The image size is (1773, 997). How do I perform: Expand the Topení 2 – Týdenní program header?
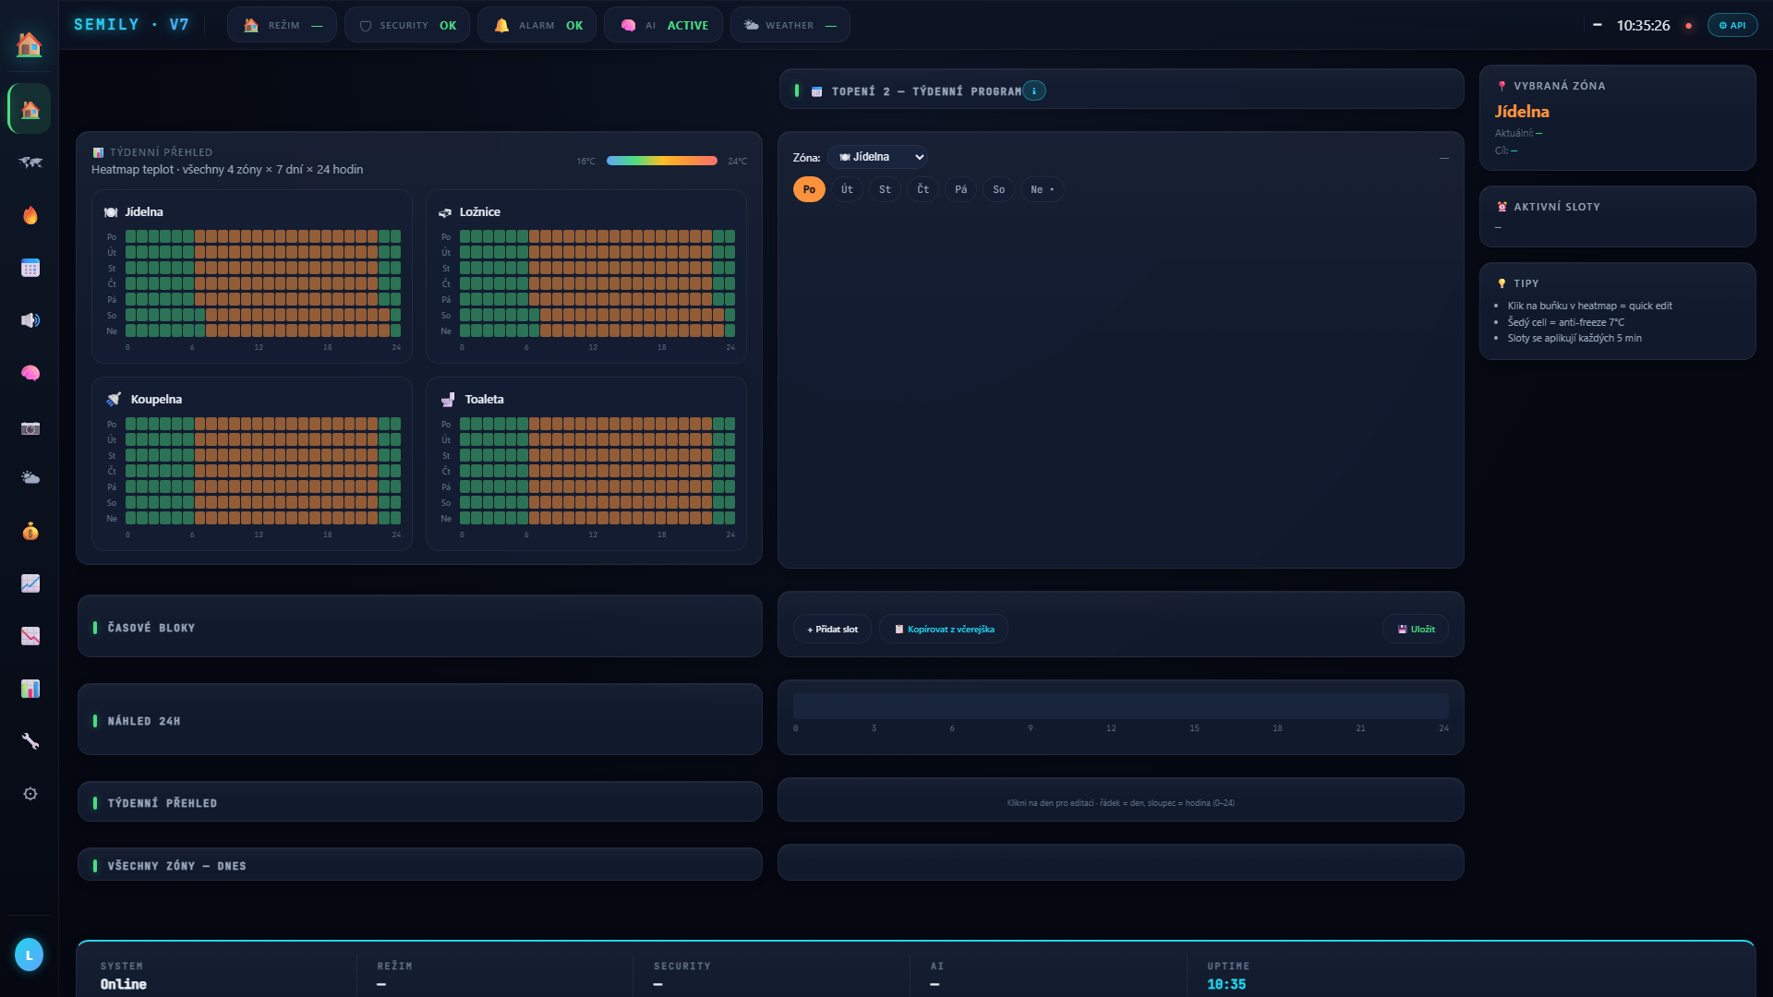pyautogui.click(x=1121, y=90)
